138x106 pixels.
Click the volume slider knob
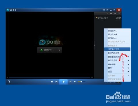(x=81, y=82)
